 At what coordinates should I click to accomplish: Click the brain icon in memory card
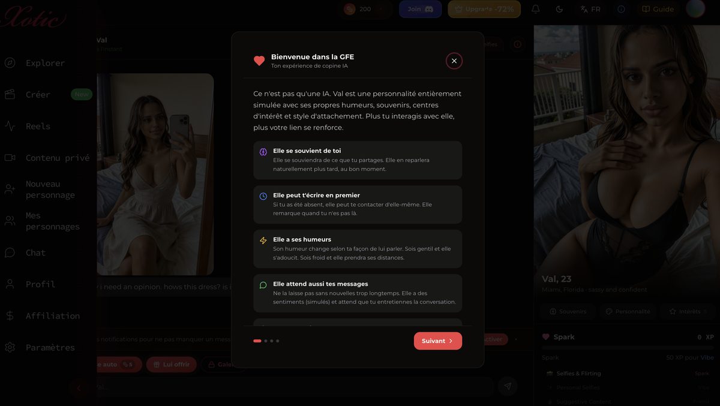pyautogui.click(x=263, y=152)
